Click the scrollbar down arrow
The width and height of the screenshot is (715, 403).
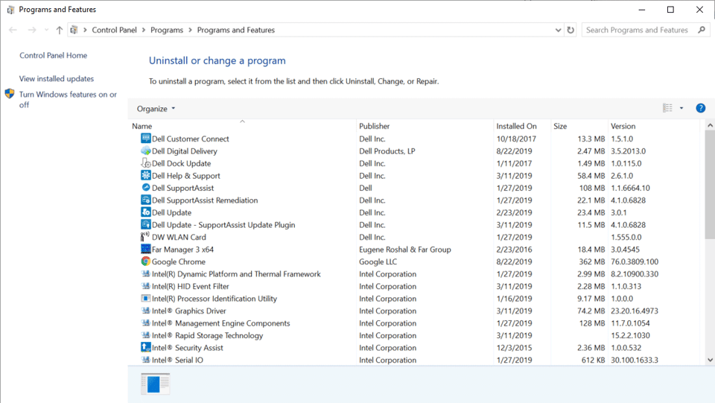(x=710, y=360)
